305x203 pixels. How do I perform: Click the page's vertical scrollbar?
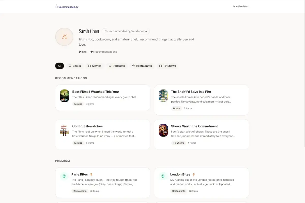pyautogui.click(x=304, y=76)
